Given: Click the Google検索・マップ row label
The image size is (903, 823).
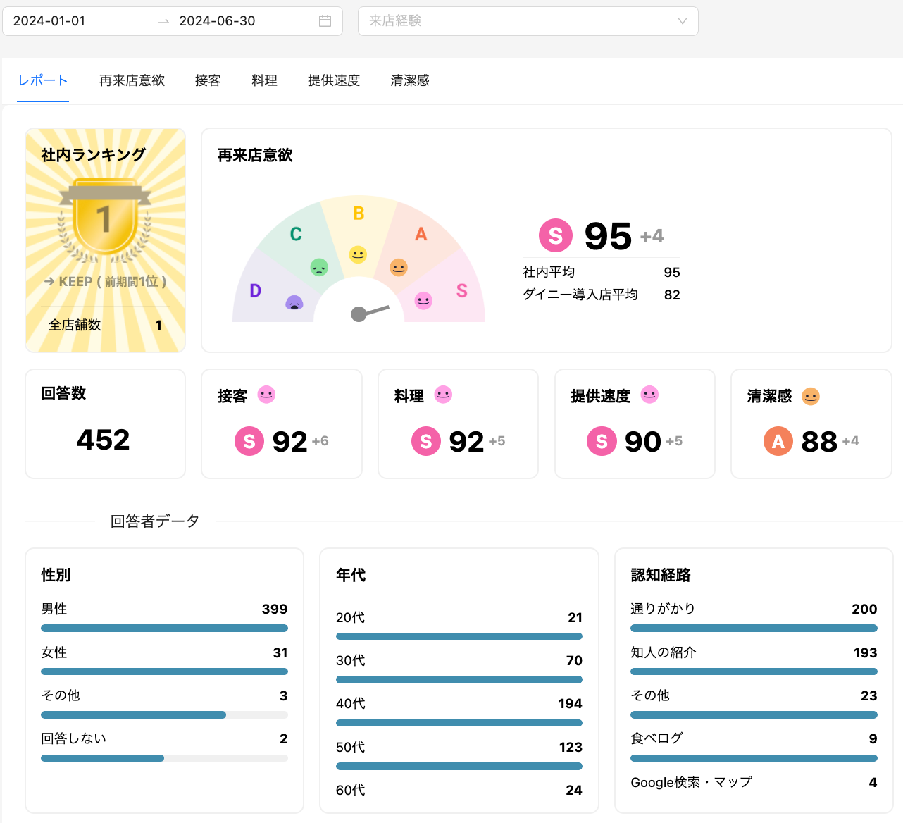Looking at the screenshot, I should click(692, 782).
